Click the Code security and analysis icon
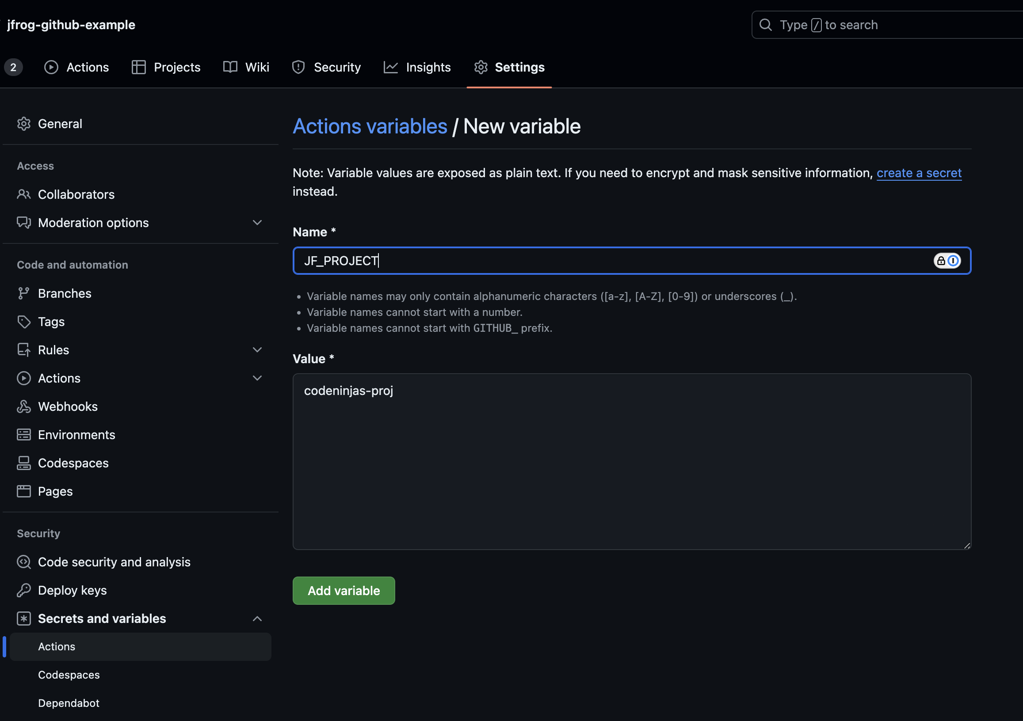 pos(23,562)
